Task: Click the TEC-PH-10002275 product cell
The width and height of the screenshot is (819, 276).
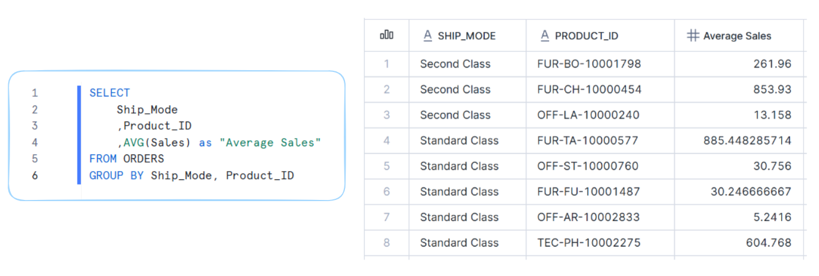Action: click(588, 242)
